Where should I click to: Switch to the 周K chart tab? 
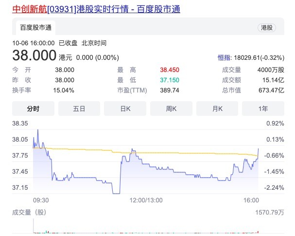pyautogui.click(x=171, y=109)
